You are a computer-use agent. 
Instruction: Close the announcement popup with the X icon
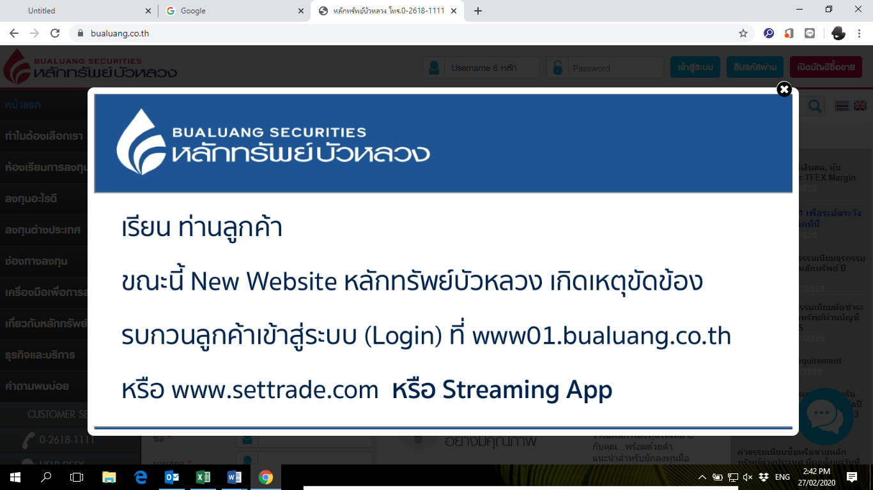[784, 89]
